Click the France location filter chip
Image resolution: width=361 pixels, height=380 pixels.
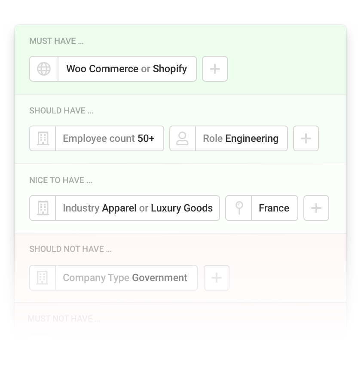coord(274,208)
